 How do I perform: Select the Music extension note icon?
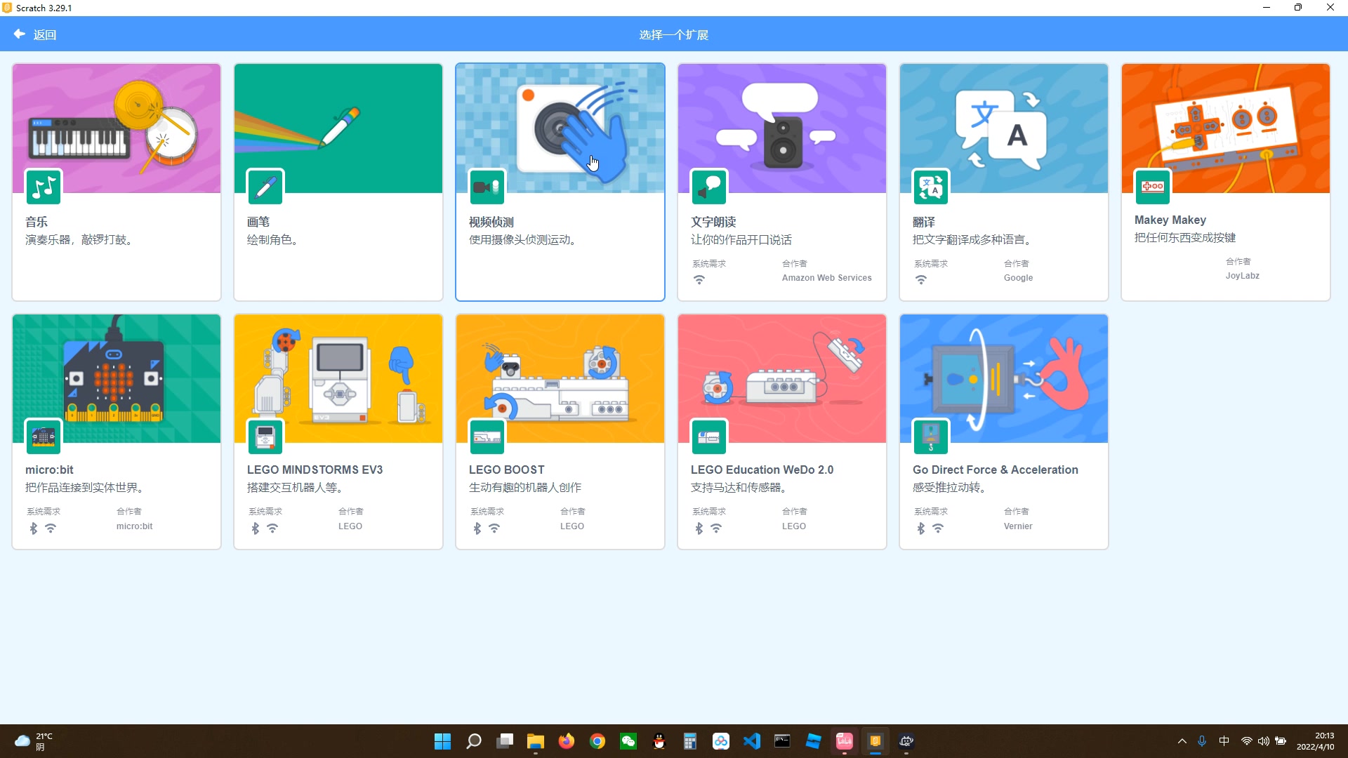click(43, 187)
